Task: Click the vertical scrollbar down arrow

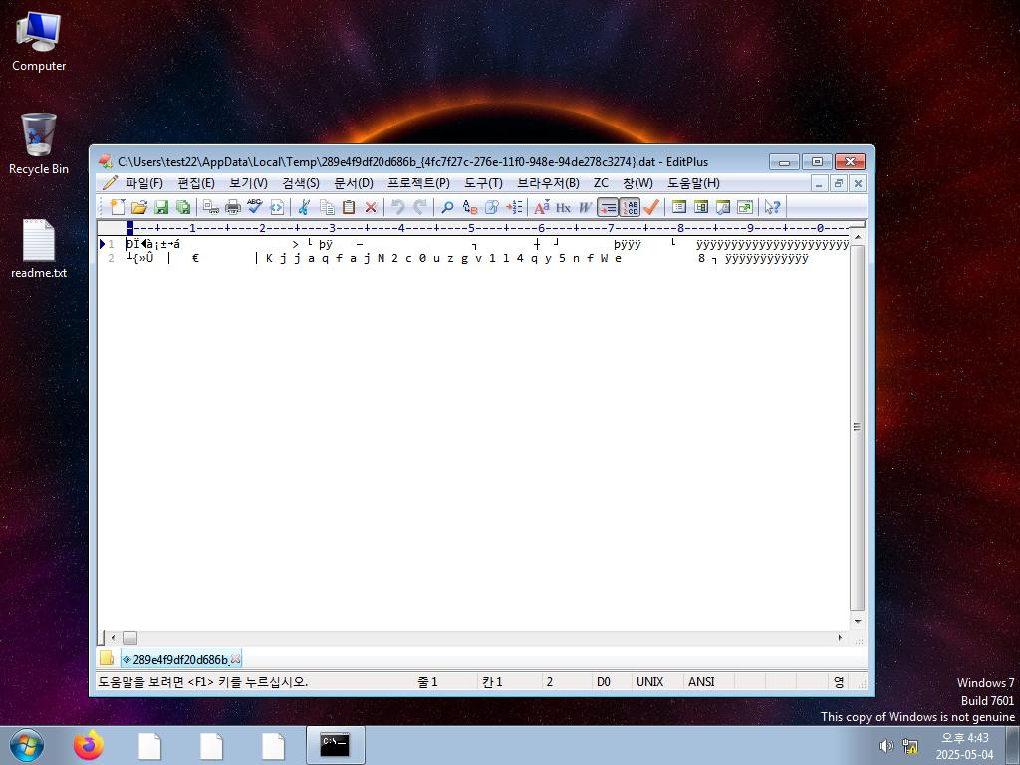Action: click(858, 622)
